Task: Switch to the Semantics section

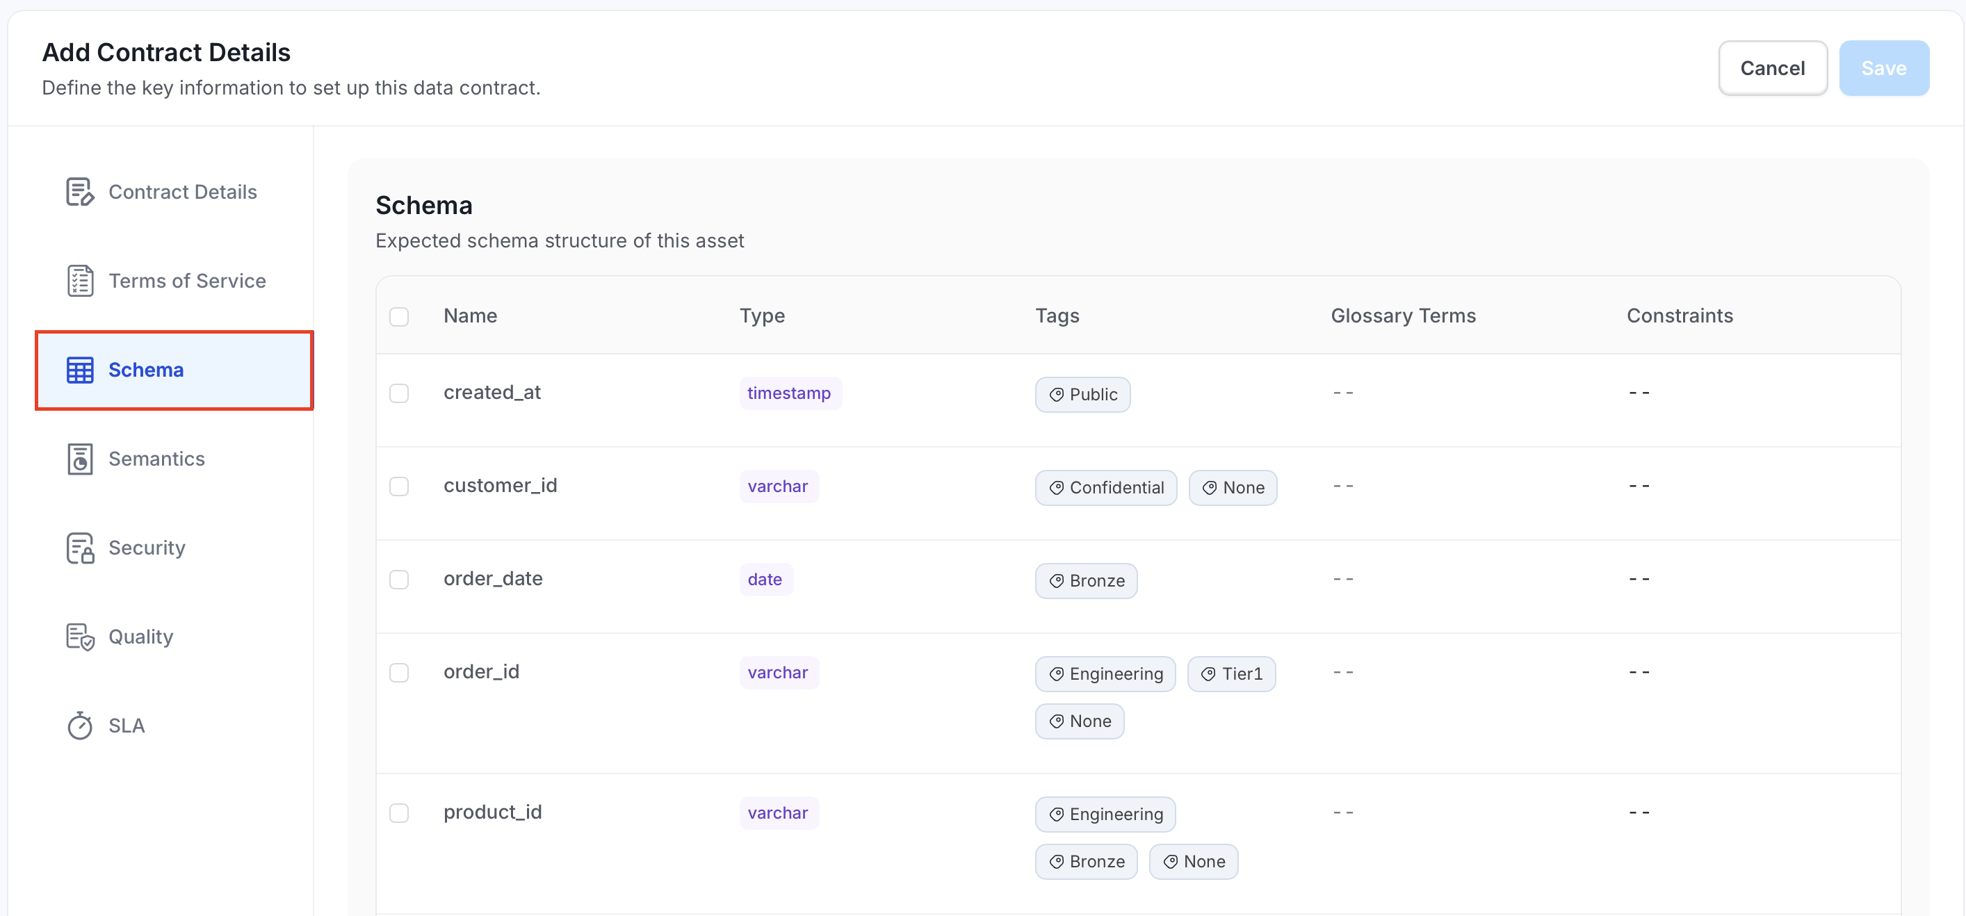Action: pyautogui.click(x=174, y=459)
